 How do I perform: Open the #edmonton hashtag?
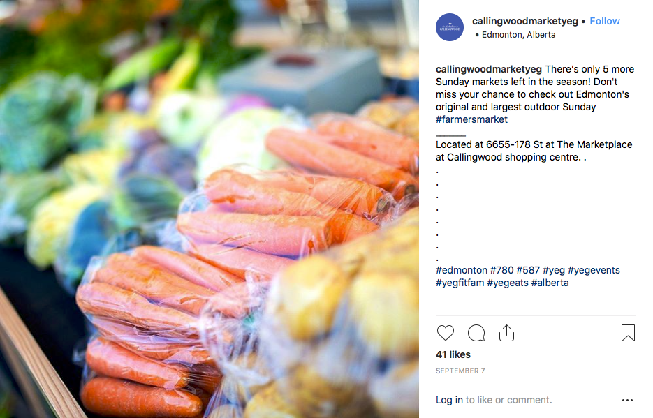tap(462, 270)
